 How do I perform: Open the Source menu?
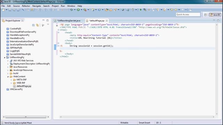tap(16, 6)
